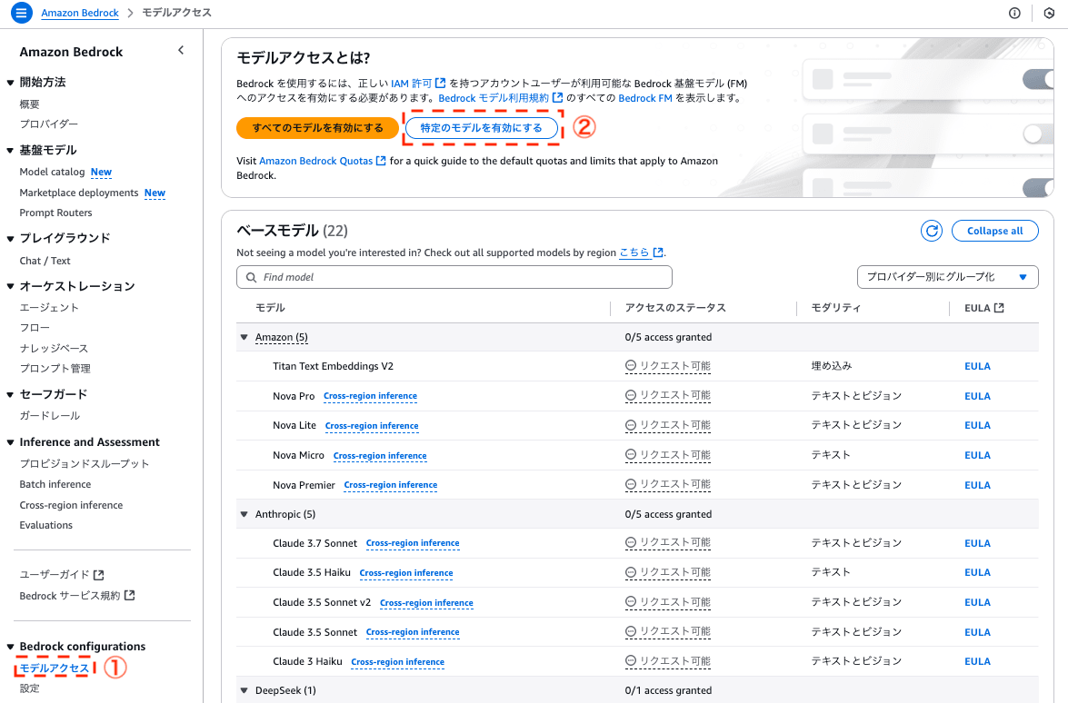Click the status icon in the Nova Pro row
Image resolution: width=1068 pixels, height=703 pixels.
point(631,395)
